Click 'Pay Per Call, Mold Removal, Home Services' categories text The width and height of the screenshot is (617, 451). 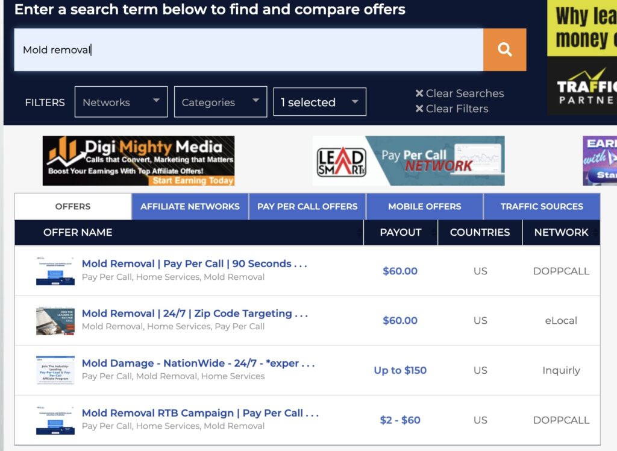[x=173, y=376]
